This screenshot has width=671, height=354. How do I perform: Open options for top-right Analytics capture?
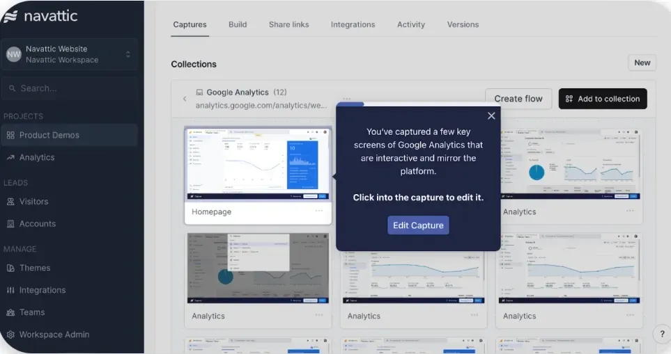(x=630, y=211)
